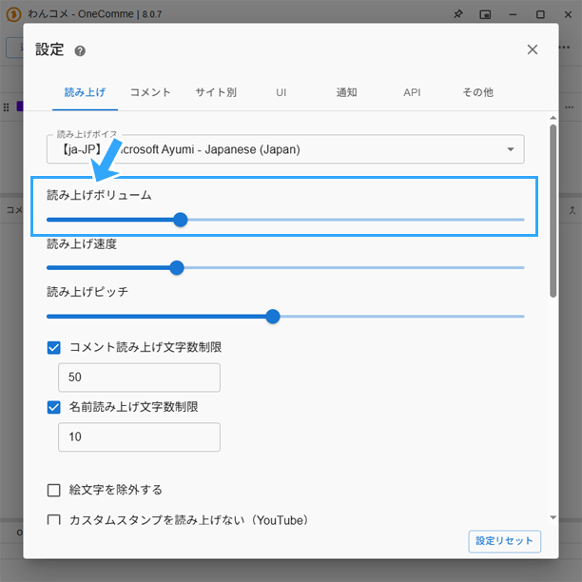Enable カスタムスタンプを読み上げない checkbox
The height and width of the screenshot is (582, 582).
click(x=54, y=519)
